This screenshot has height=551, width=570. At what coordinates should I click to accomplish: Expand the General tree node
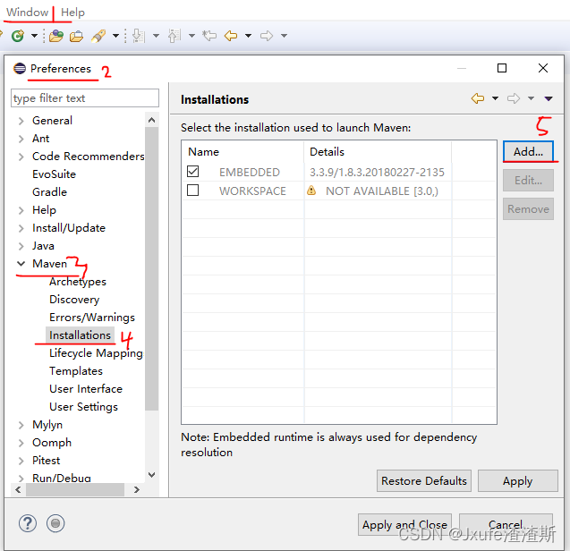coord(21,121)
